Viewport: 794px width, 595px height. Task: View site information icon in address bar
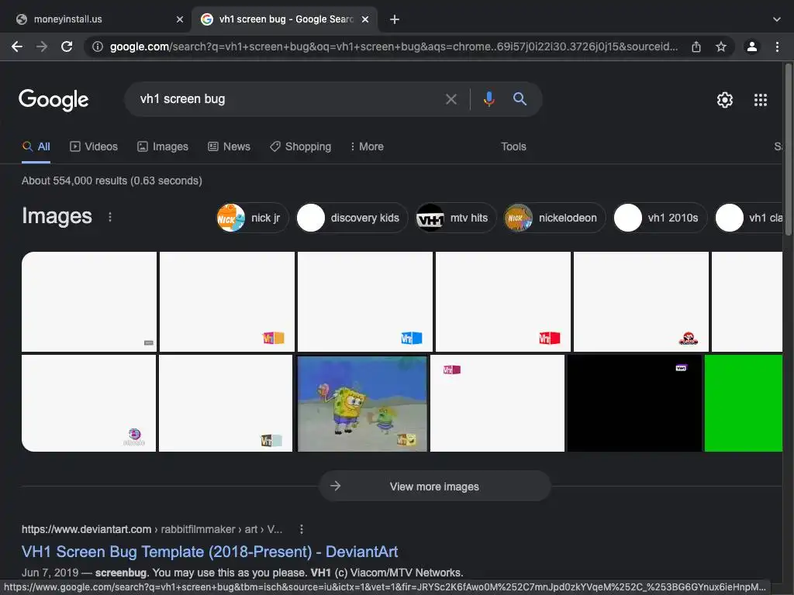(x=97, y=47)
